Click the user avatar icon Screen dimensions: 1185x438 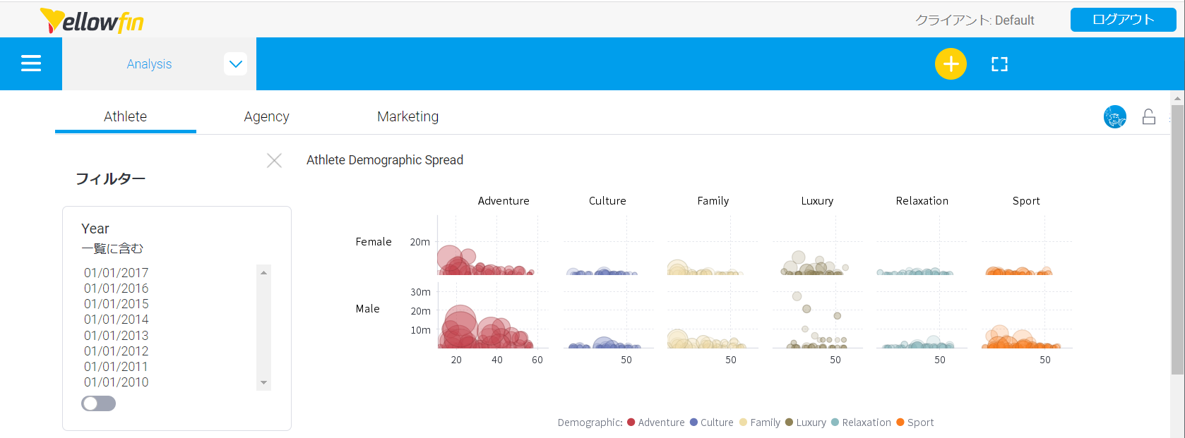click(1114, 116)
